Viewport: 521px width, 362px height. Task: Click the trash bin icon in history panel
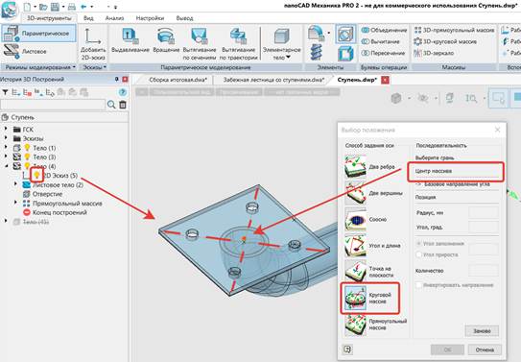[123, 105]
